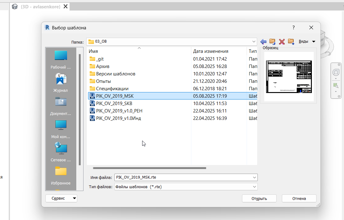344x220 pixels.
Task: Click the Версии шаблонов folder icon
Action: coord(92,74)
